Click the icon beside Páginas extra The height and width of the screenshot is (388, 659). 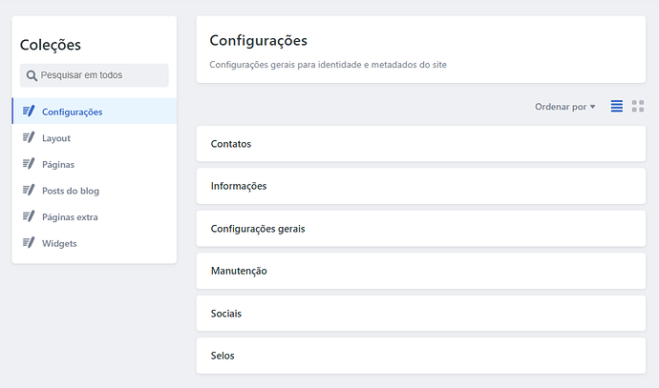(29, 216)
